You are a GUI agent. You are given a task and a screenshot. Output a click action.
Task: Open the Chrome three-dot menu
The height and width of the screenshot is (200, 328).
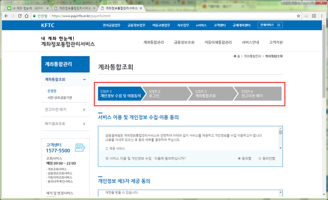[x=322, y=16]
